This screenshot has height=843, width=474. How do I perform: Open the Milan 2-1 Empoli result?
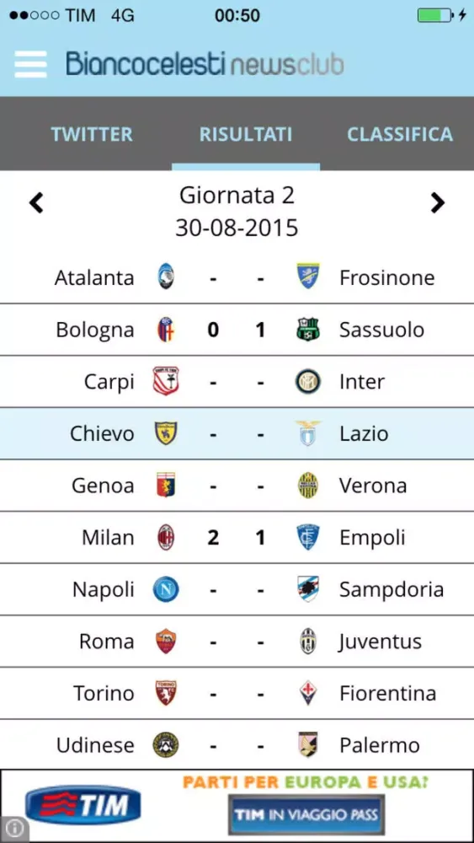(237, 537)
